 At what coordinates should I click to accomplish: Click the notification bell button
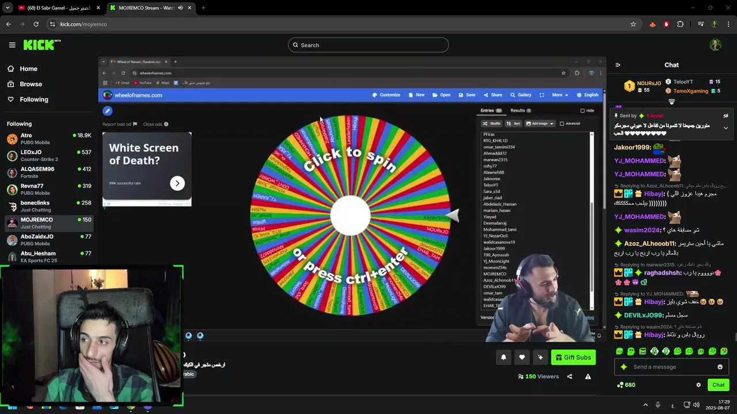pyautogui.click(x=503, y=357)
